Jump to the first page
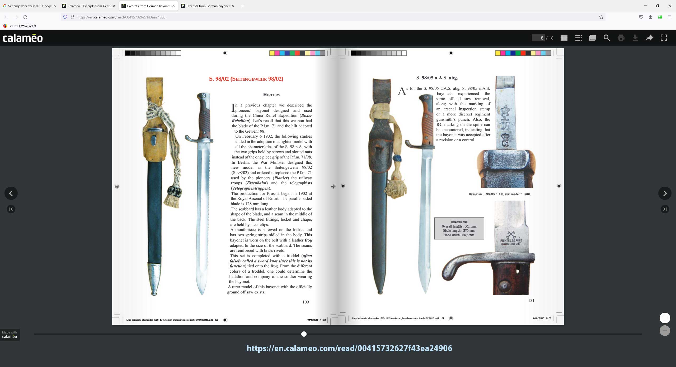The height and width of the screenshot is (367, 676). (11, 209)
